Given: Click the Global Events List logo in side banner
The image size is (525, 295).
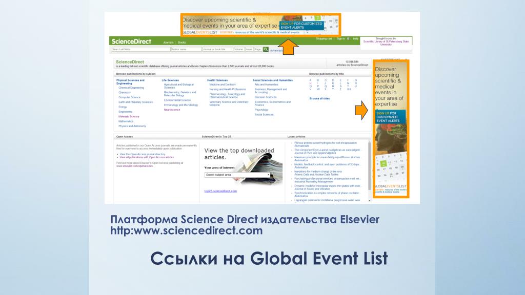Looking at the screenshot, I should tap(390, 186).
